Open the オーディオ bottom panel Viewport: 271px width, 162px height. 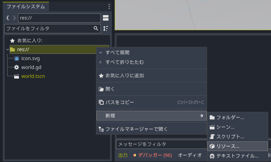[190, 155]
